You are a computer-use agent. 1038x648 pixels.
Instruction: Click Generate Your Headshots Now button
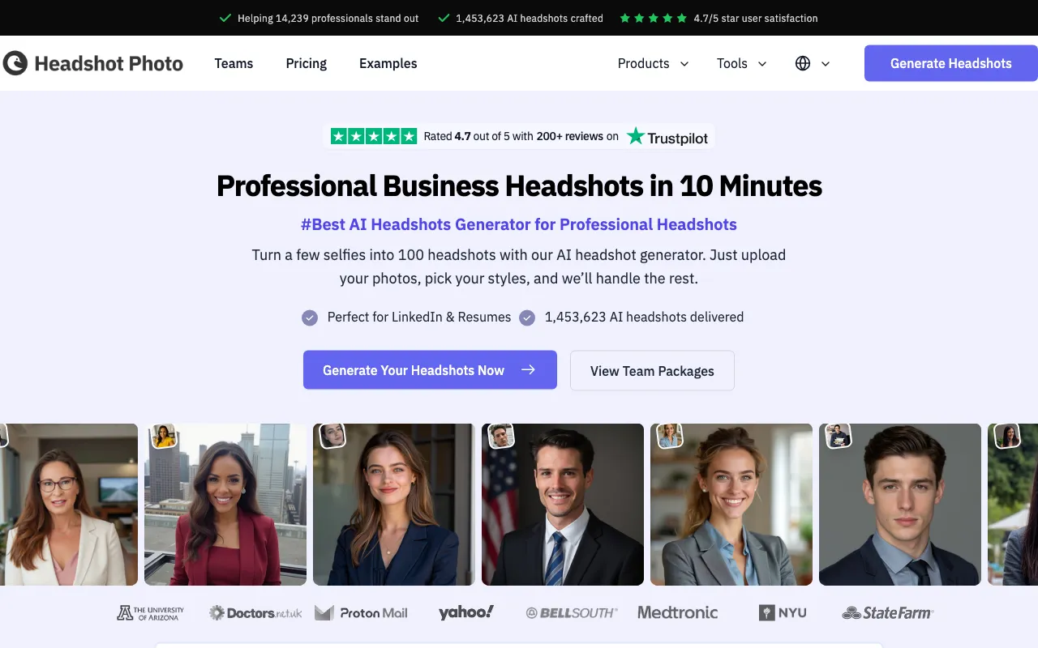tap(430, 370)
